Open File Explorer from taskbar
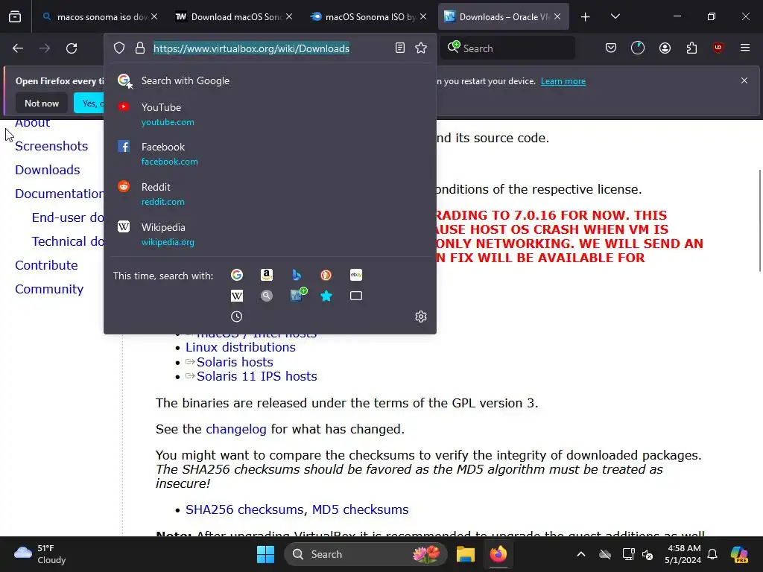This screenshot has height=572, width=763. tap(466, 554)
